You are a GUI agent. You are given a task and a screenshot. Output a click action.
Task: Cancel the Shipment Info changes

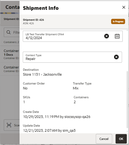[104, 139]
